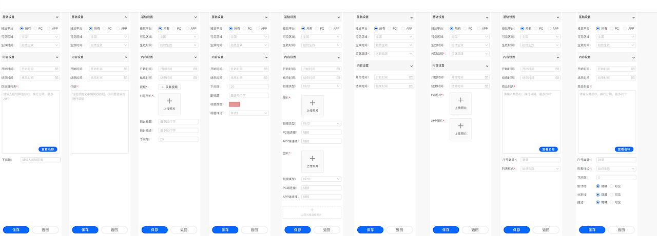The width and height of the screenshot is (657, 236).
Task: Open 链接类型 dropdown directly below 结束时间
Action: click(321, 86)
